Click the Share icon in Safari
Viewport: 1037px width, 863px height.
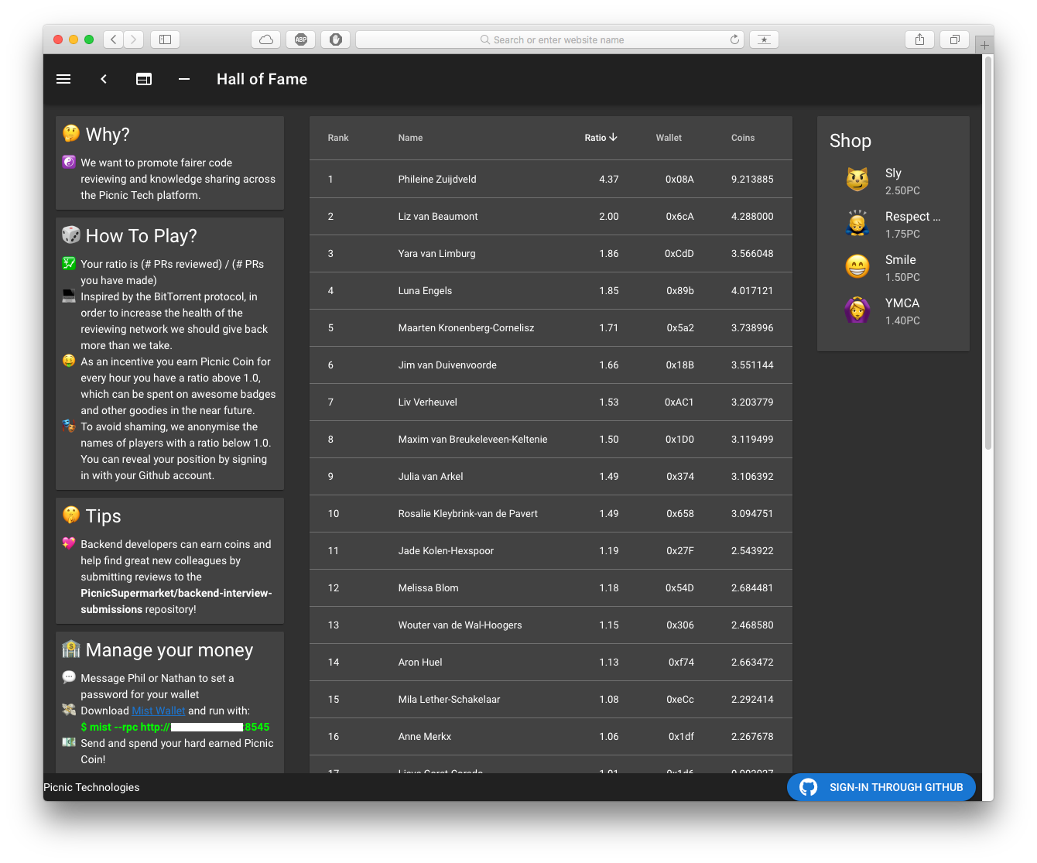(919, 39)
